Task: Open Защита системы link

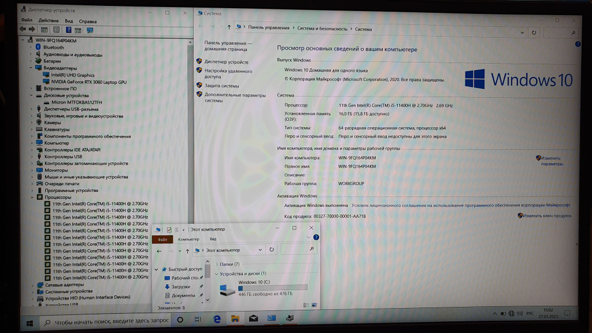Action: click(221, 86)
